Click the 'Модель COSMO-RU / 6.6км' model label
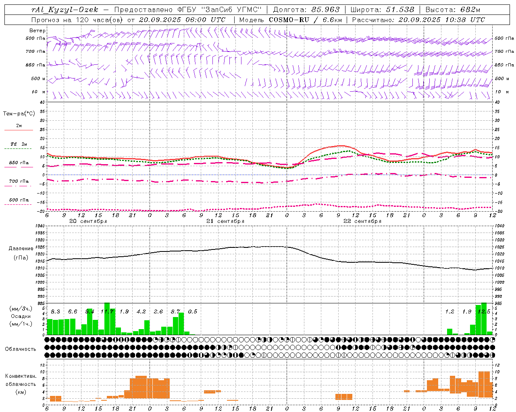The image size is (516, 412). point(291,20)
